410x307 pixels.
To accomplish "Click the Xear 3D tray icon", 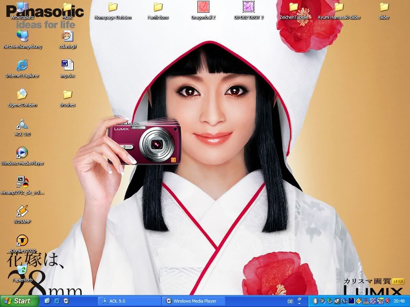I will 380,301.
